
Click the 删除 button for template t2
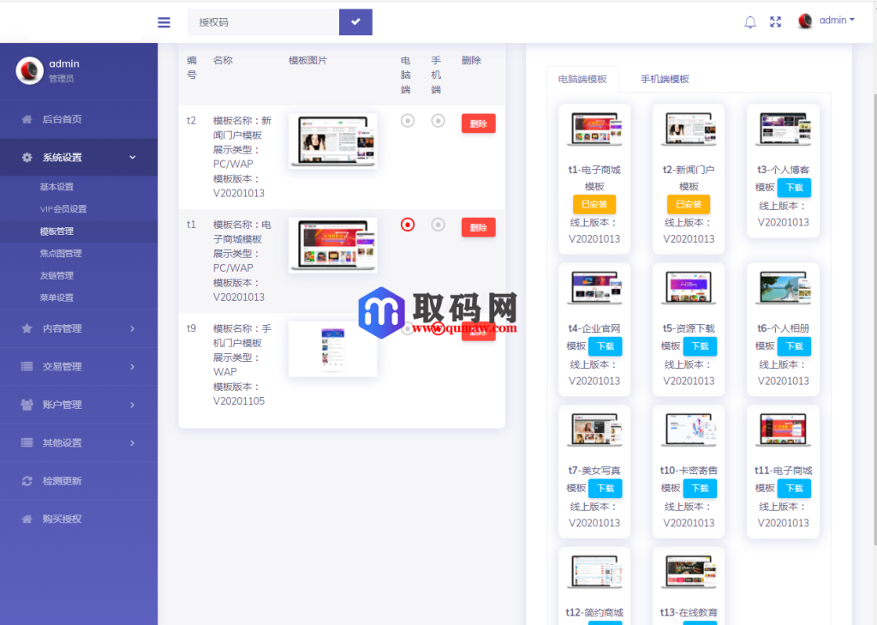click(x=478, y=123)
